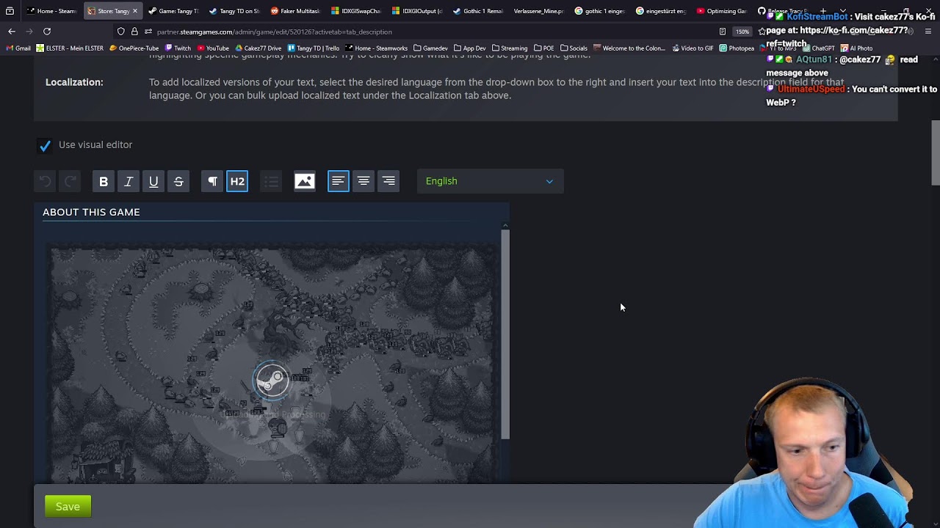Save the store description

pos(68,506)
